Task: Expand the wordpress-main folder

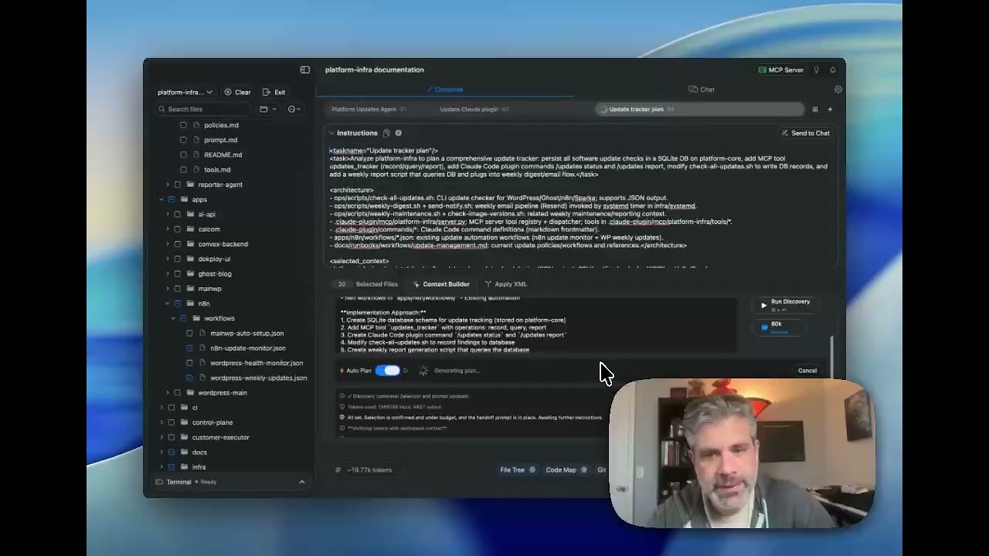Action: 168,392
